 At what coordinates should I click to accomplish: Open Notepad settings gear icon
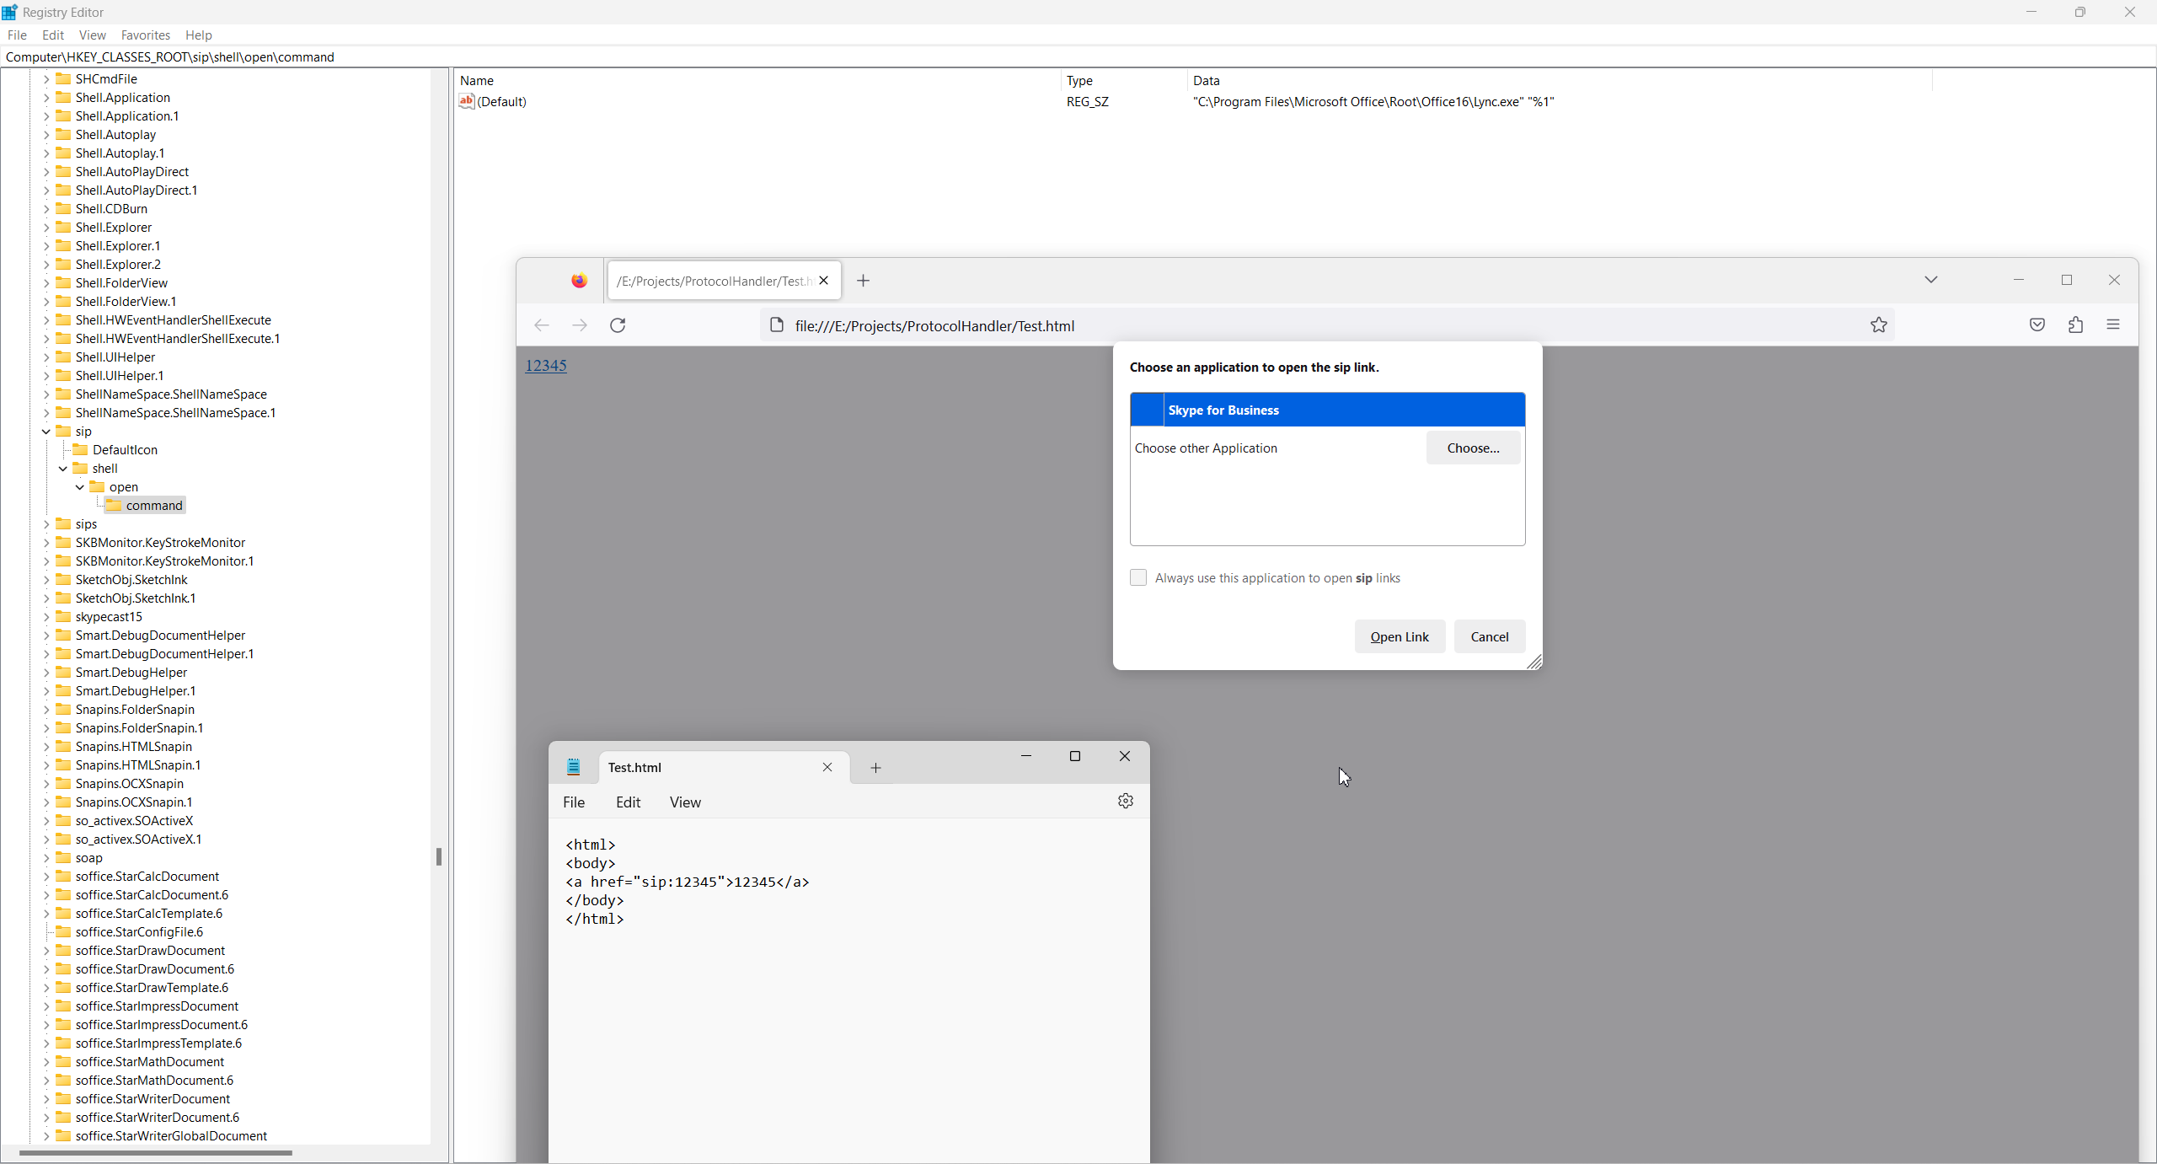click(x=1125, y=801)
